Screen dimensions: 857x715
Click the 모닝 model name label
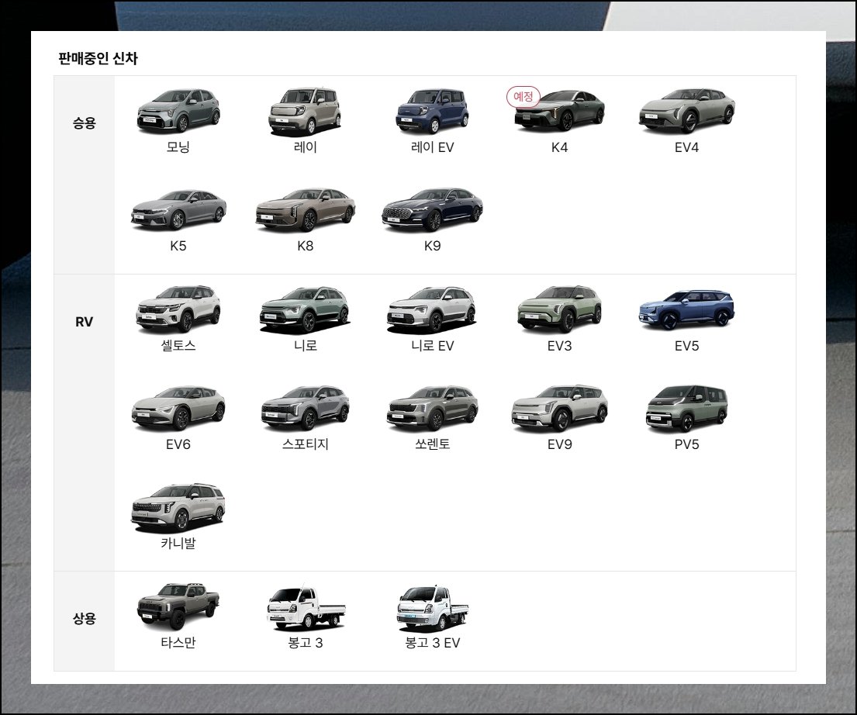[x=178, y=147]
